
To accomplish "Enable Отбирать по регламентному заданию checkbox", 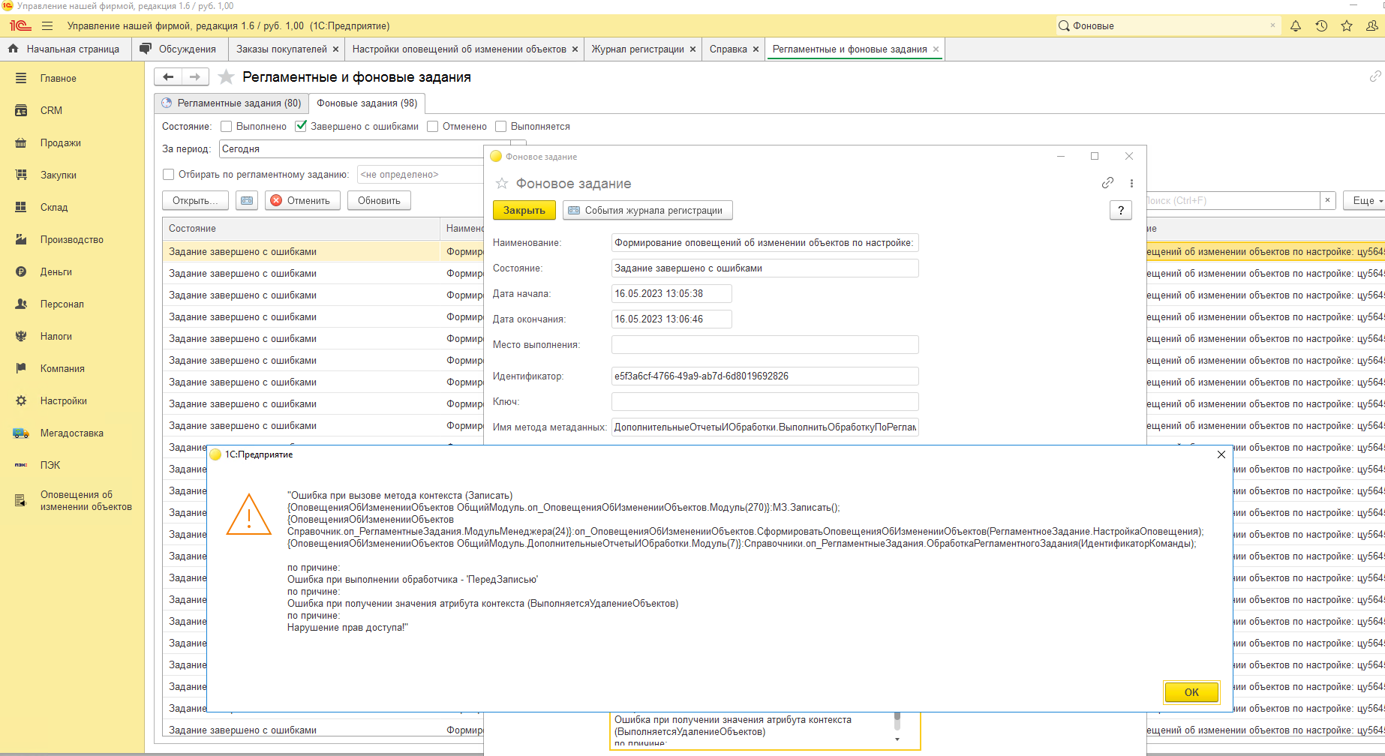I will [168, 174].
